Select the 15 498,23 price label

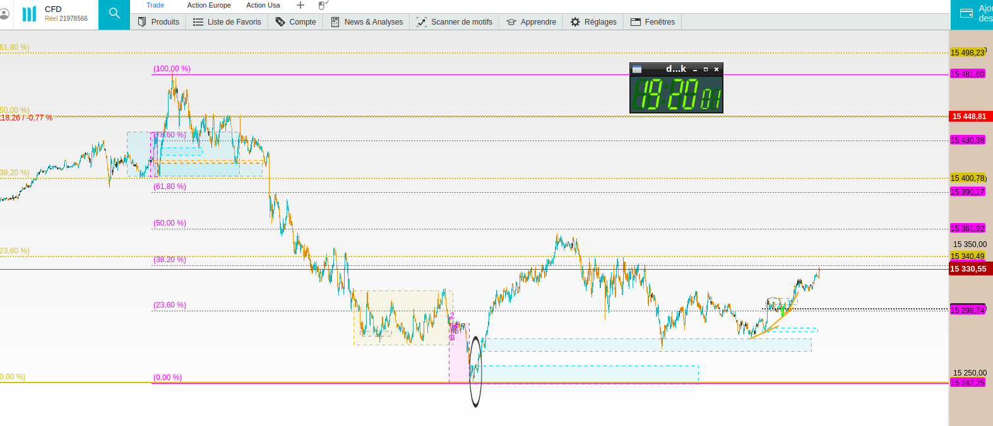pos(968,53)
